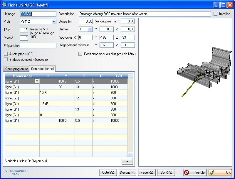Select the F/H cell with value 1000

click(119, 87)
